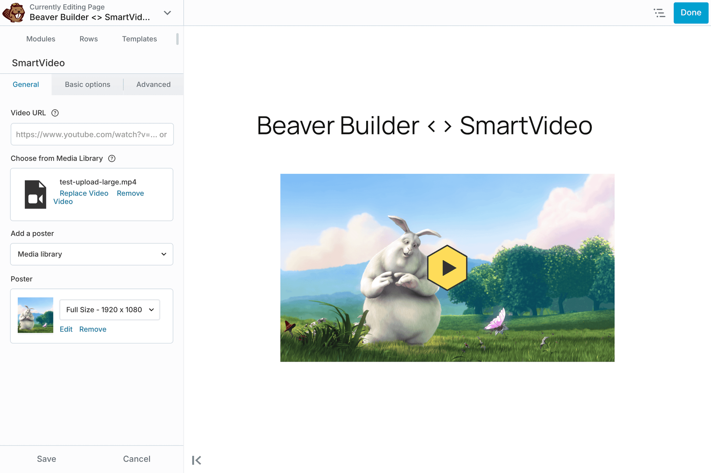Collapse the editing panel with the arrow icon

click(x=196, y=460)
